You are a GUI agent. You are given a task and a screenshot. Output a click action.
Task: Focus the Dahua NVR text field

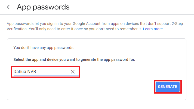[41, 72]
